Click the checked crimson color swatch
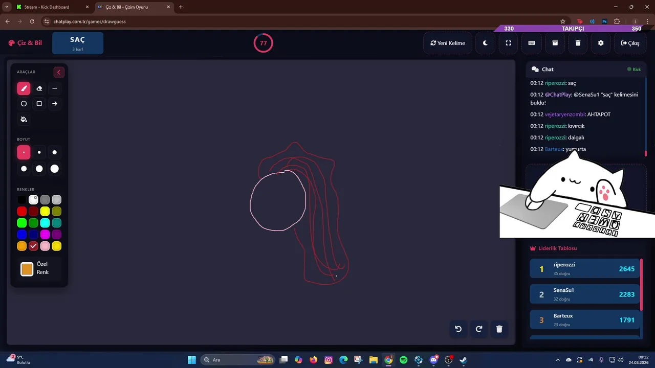655x368 pixels. [x=33, y=246]
